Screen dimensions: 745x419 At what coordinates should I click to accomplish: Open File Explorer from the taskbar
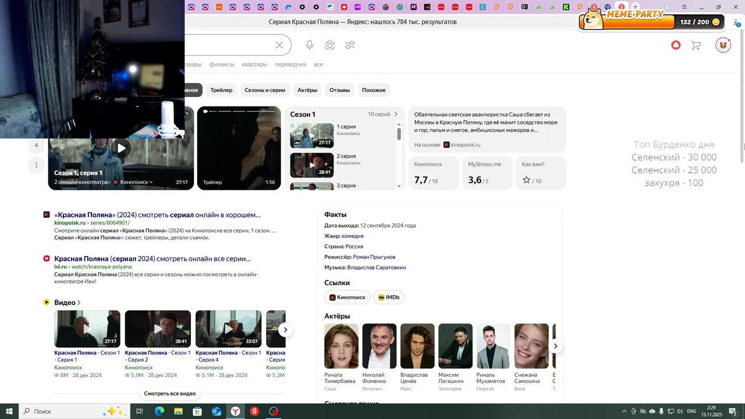click(x=178, y=411)
